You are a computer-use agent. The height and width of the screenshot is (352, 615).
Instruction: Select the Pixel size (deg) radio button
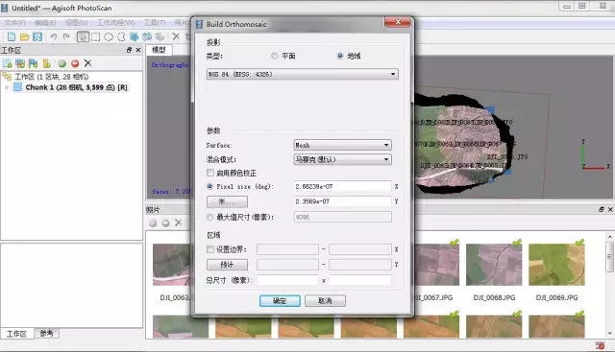click(x=209, y=187)
